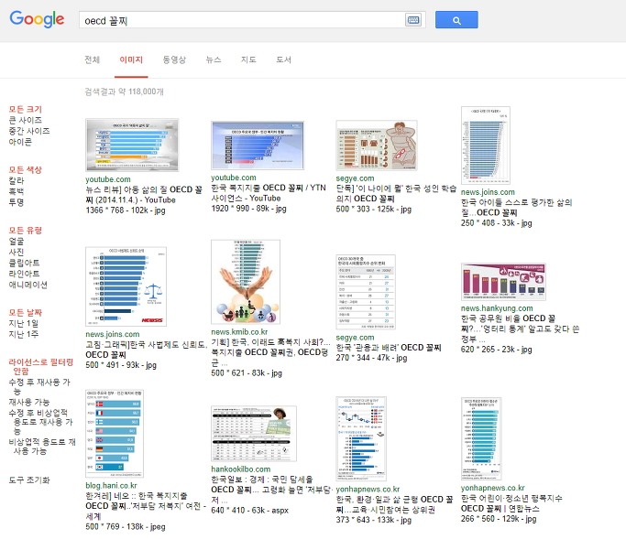Filter image type by 애니메이션
The height and width of the screenshot is (539, 626).
click(27, 285)
